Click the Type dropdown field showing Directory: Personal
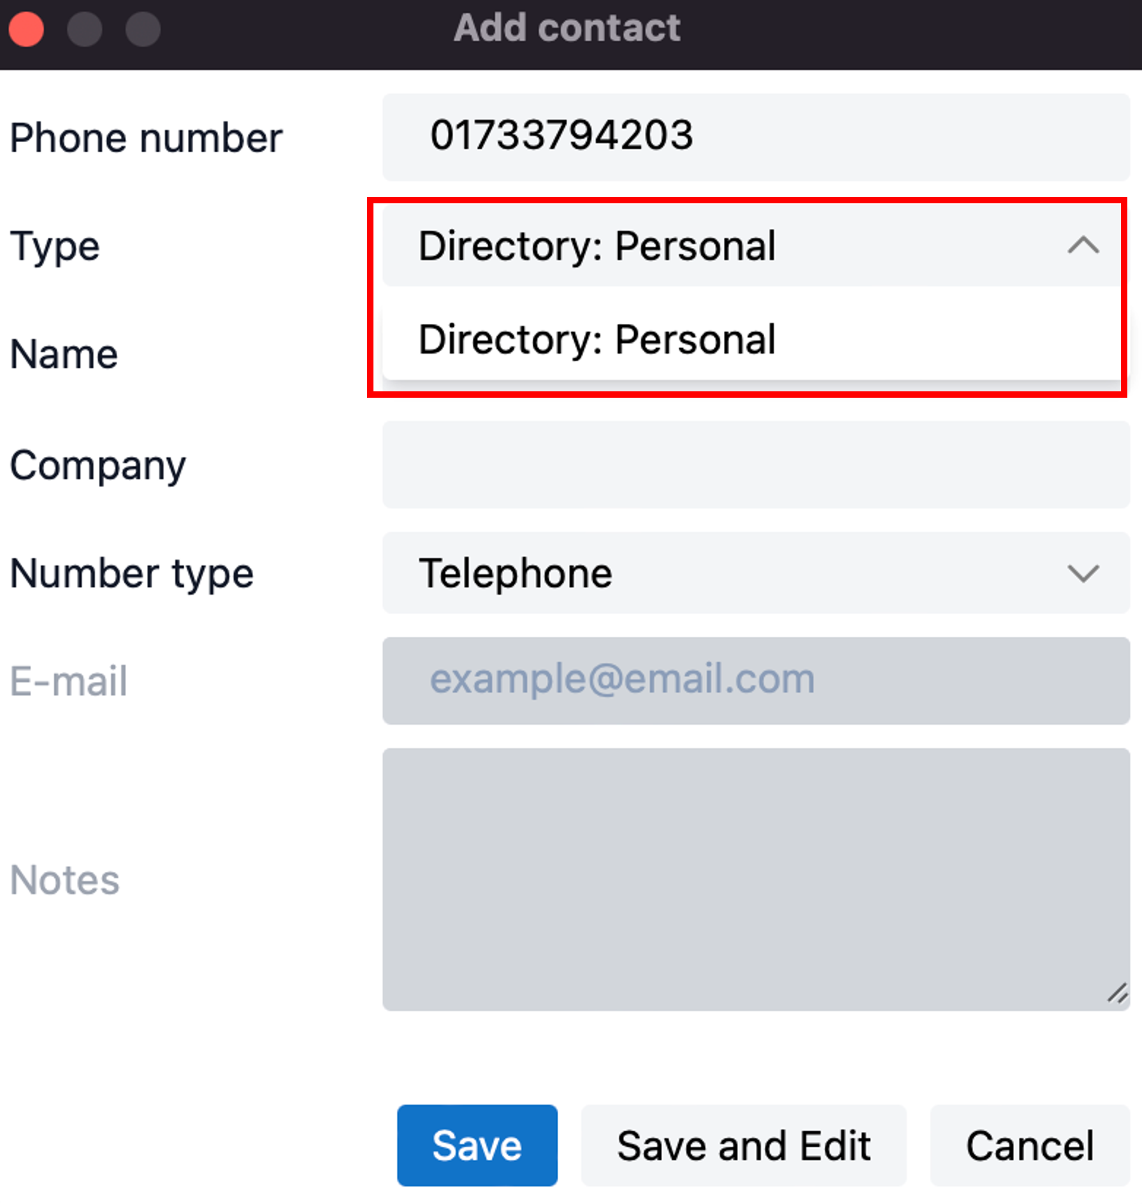The image size is (1142, 1204). pyautogui.click(x=751, y=245)
